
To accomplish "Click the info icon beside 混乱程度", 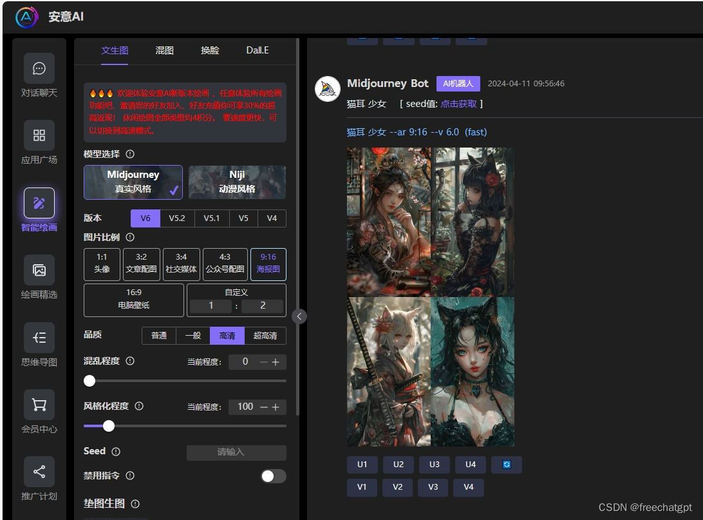I will [x=130, y=361].
